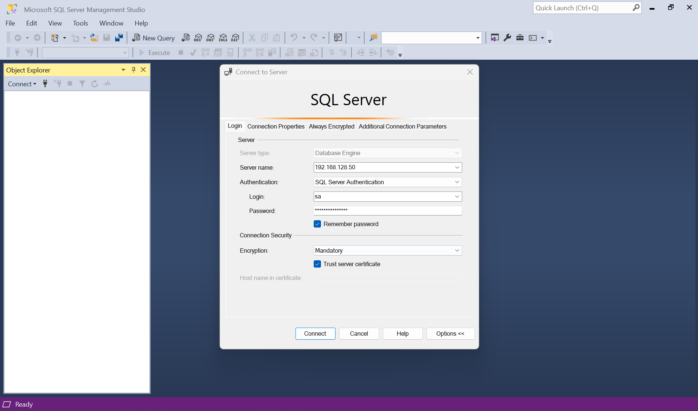Close the Connect to Server dialog
This screenshot has height=411, width=698.
470,72
